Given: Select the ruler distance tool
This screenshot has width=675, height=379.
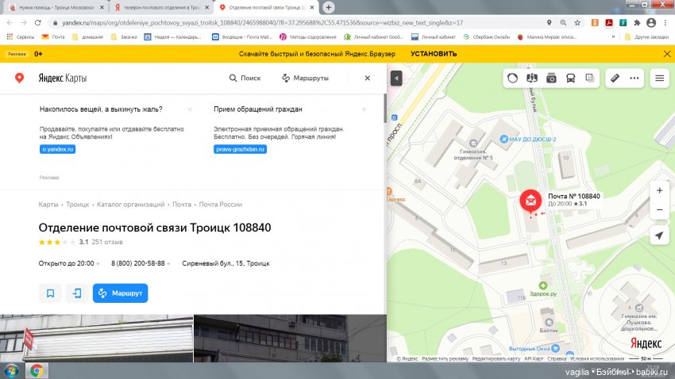Looking at the screenshot, I should [614, 78].
